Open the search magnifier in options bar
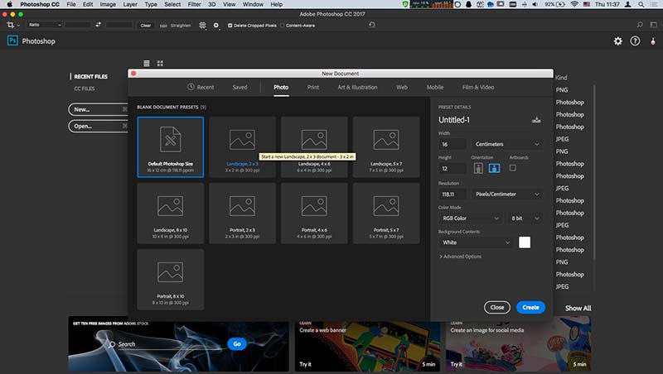 640,25
